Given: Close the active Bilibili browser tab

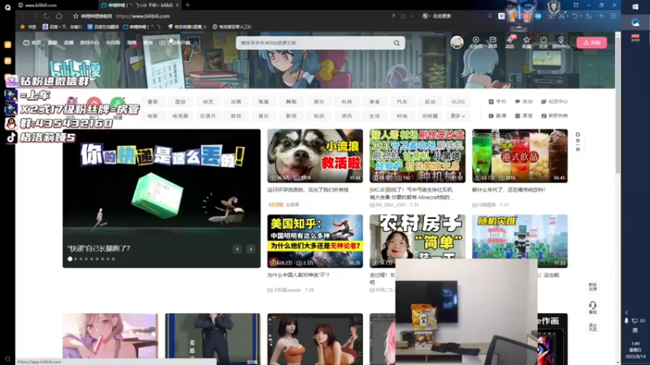Looking at the screenshot, I should (x=177, y=5).
